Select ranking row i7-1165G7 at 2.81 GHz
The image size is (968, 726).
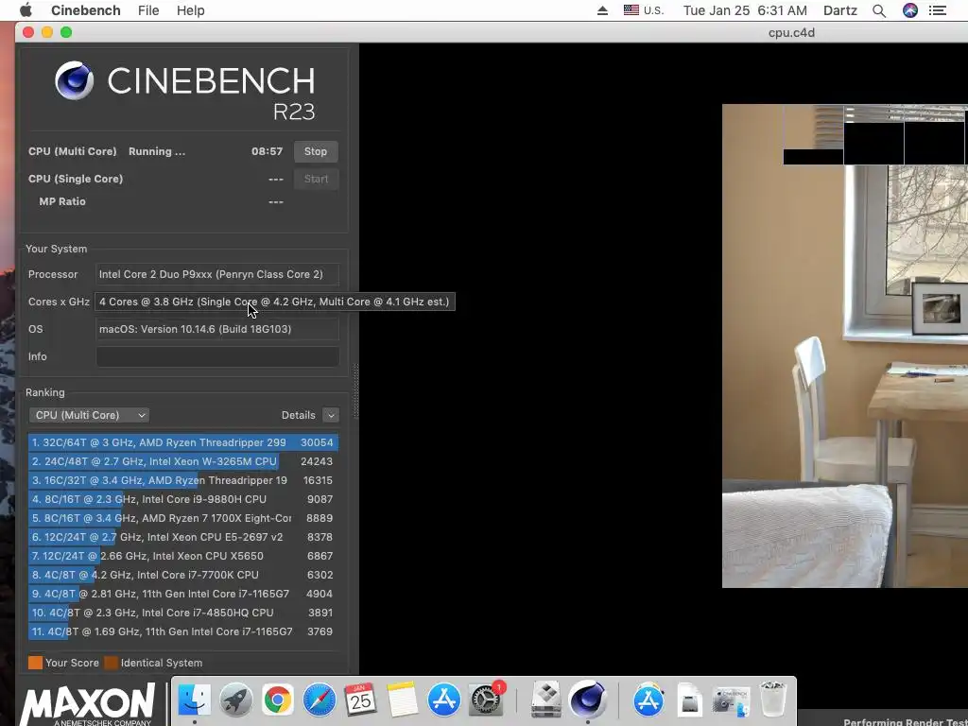(182, 594)
